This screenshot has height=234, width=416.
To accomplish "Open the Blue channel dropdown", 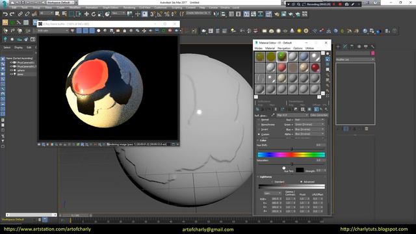I will pyautogui.click(x=309, y=129).
